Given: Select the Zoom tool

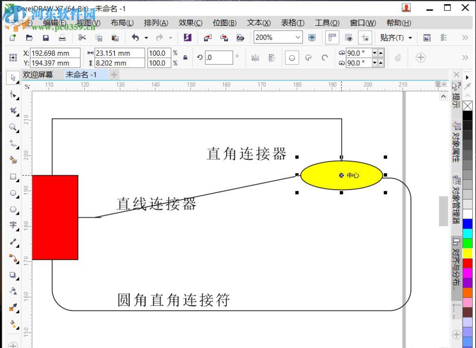Looking at the screenshot, I should [x=13, y=127].
